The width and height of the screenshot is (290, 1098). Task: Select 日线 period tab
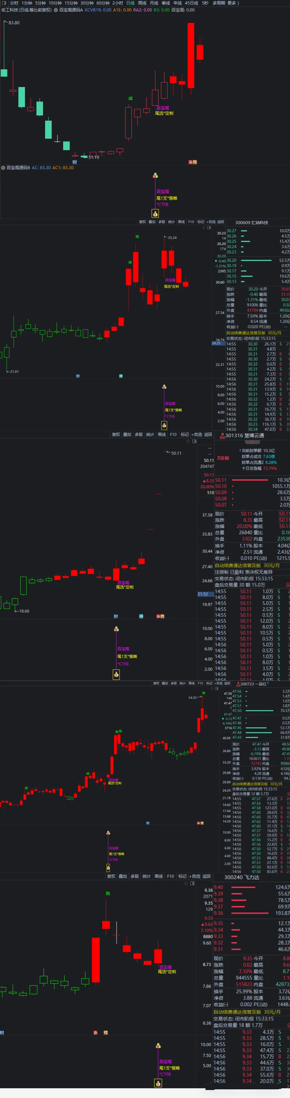pyautogui.click(x=130, y=3)
